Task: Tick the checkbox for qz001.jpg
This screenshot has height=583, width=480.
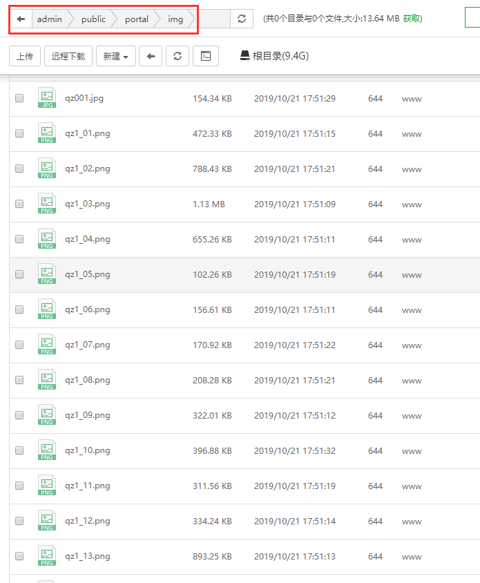Action: tap(19, 99)
